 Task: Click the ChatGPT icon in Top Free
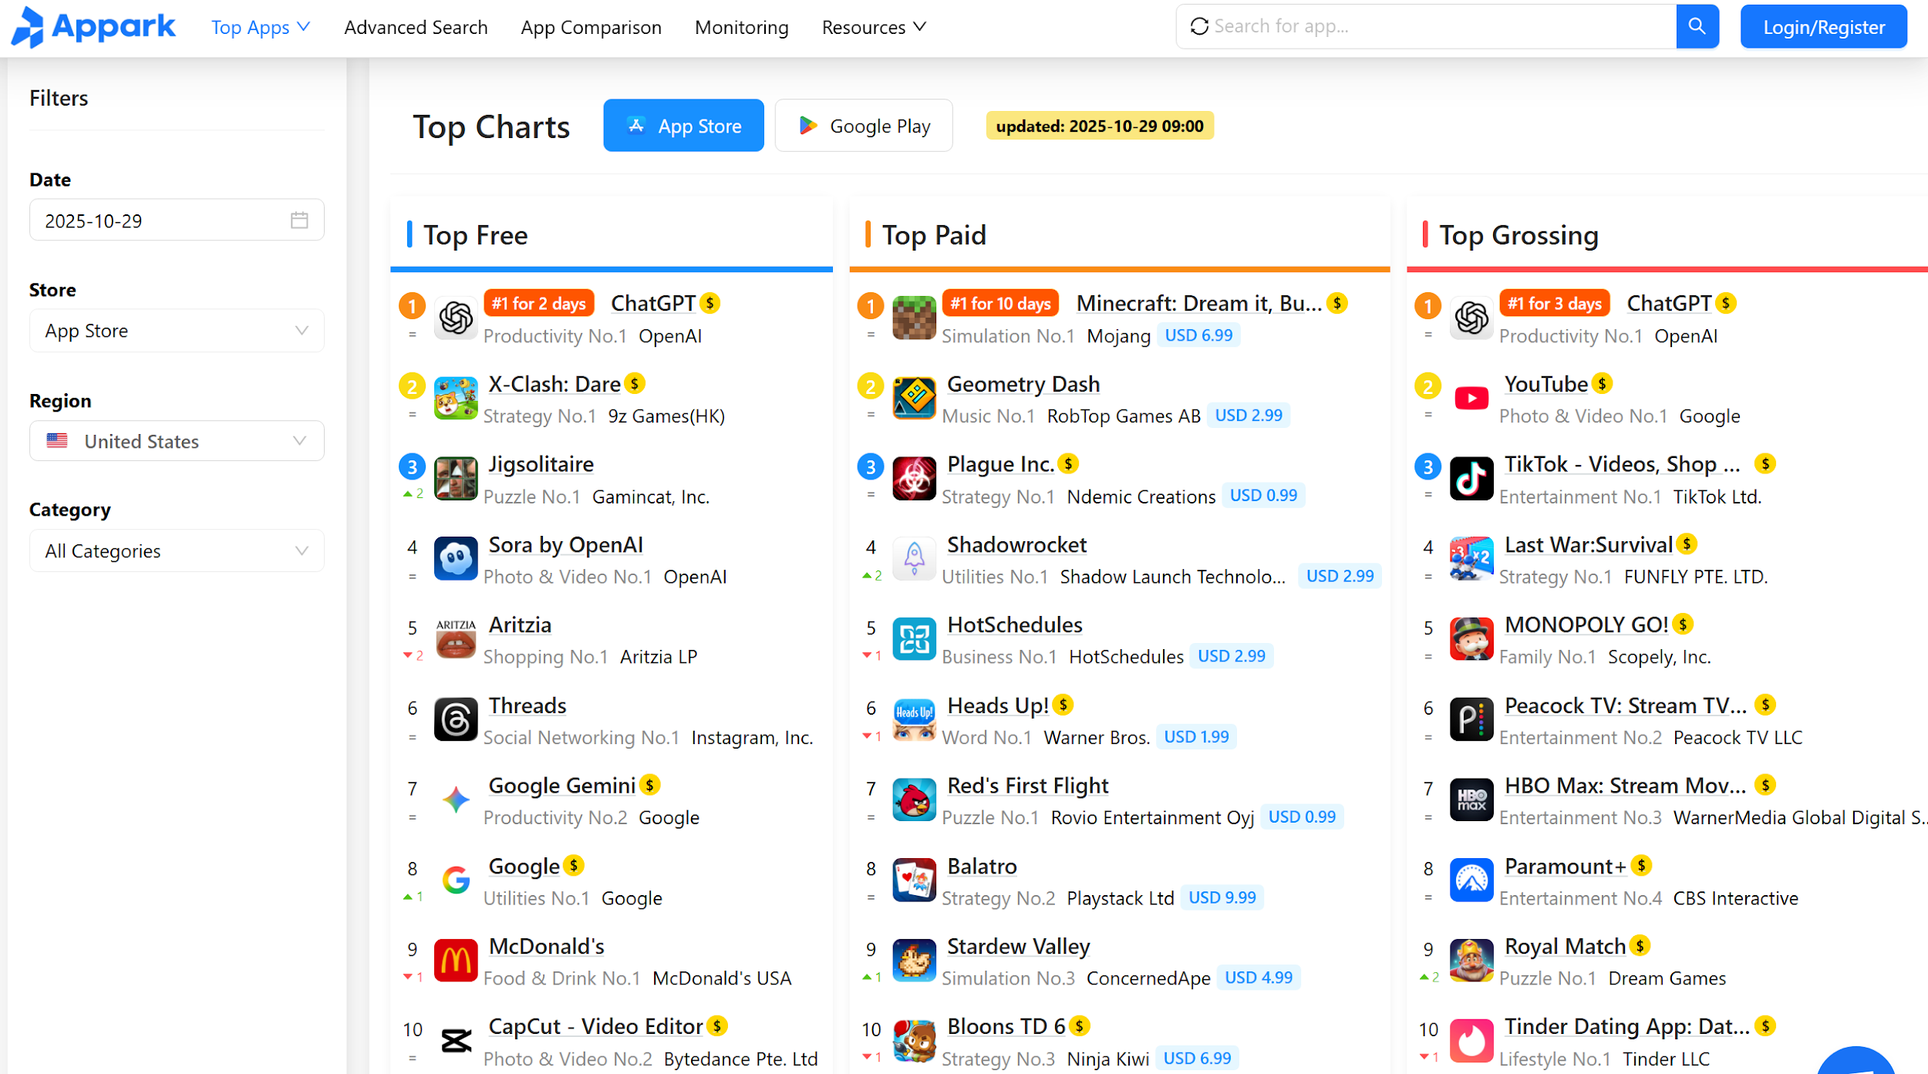(x=456, y=318)
